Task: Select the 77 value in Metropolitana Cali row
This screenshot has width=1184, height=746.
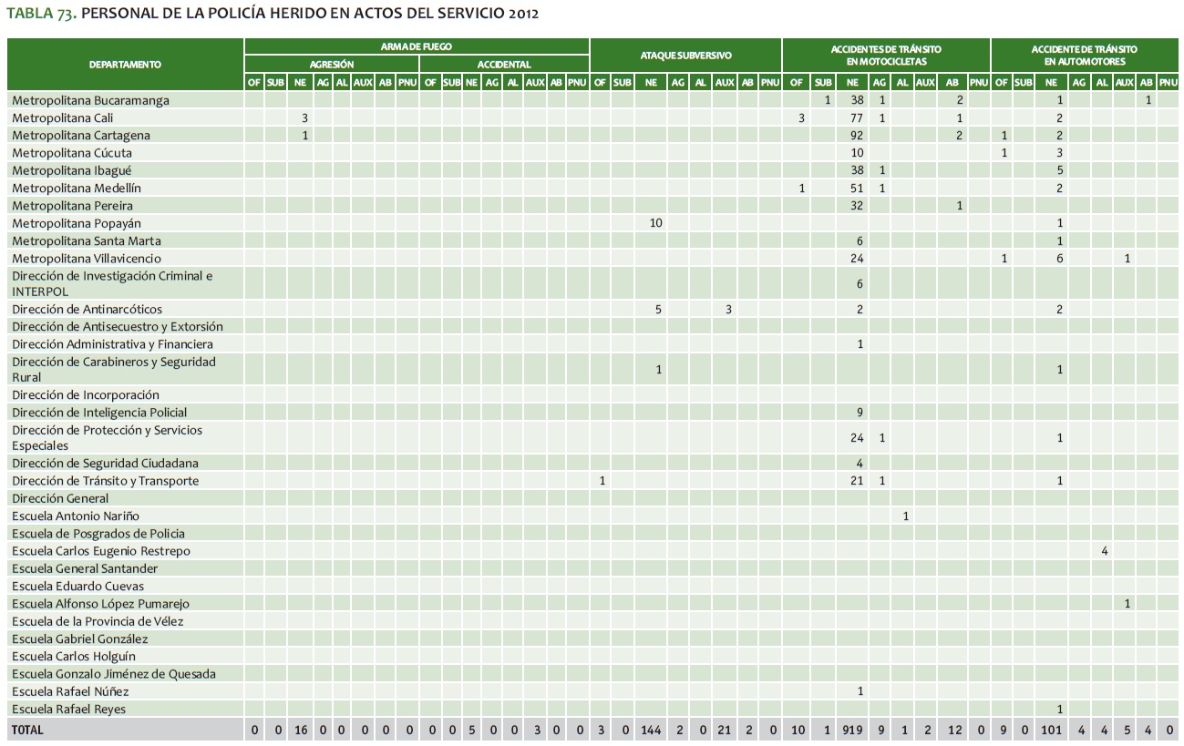Action: click(857, 118)
